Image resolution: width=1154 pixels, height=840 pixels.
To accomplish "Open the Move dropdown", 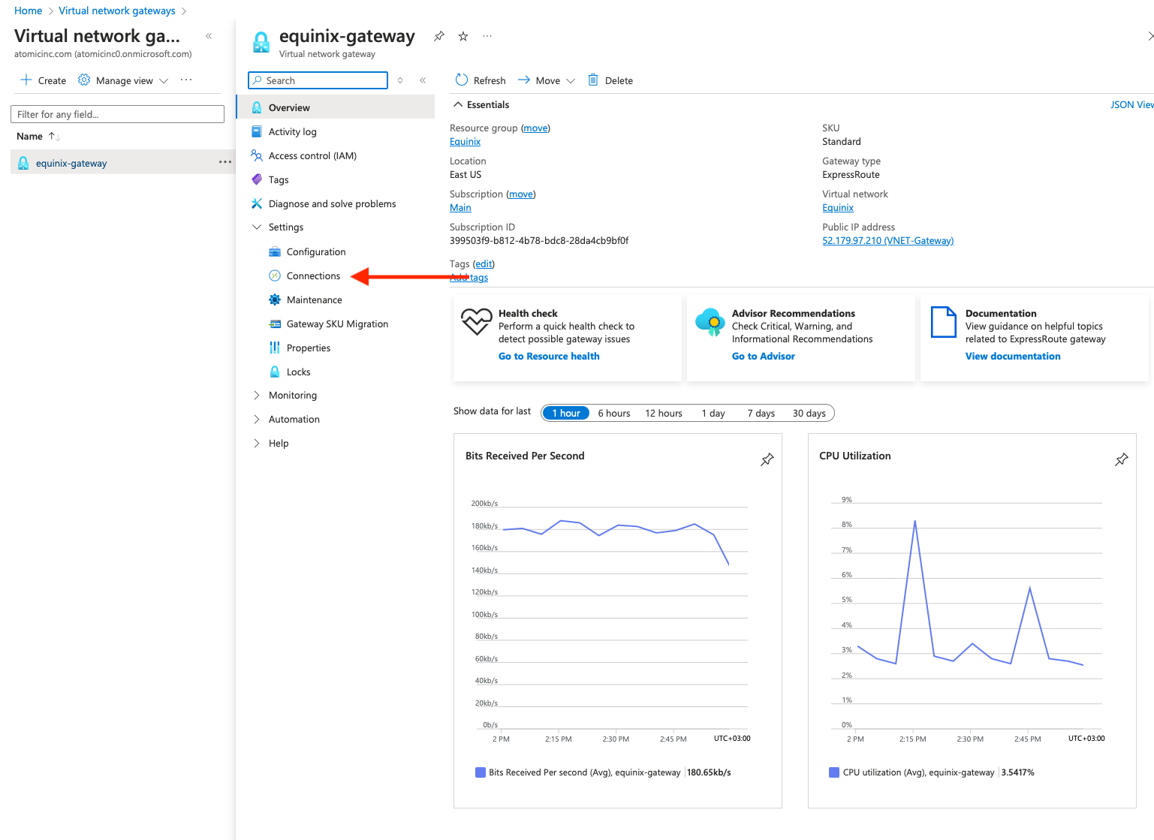I will pos(546,80).
